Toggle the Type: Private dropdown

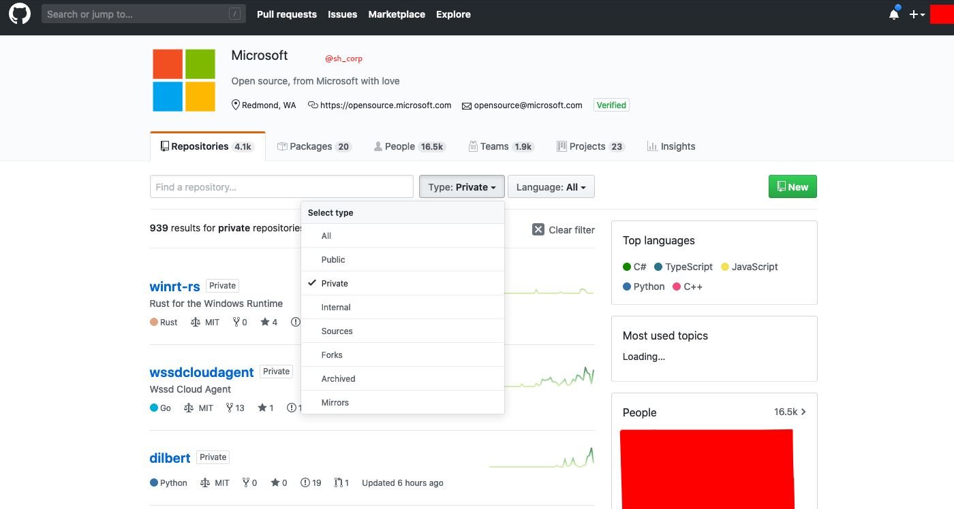click(x=462, y=186)
